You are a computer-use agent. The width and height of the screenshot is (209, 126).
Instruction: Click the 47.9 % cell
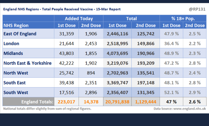click(171, 34)
